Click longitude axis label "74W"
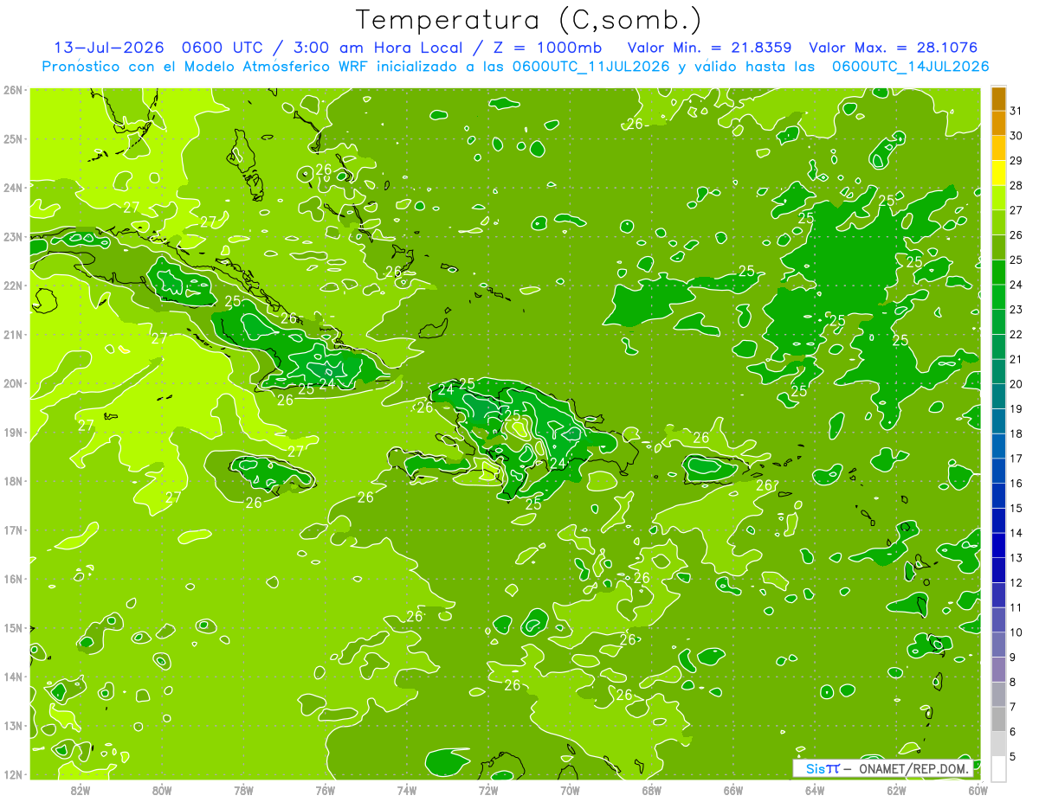The image size is (1039, 802). (x=407, y=789)
